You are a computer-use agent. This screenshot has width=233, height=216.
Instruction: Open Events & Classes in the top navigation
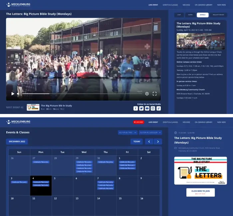click(170, 5)
